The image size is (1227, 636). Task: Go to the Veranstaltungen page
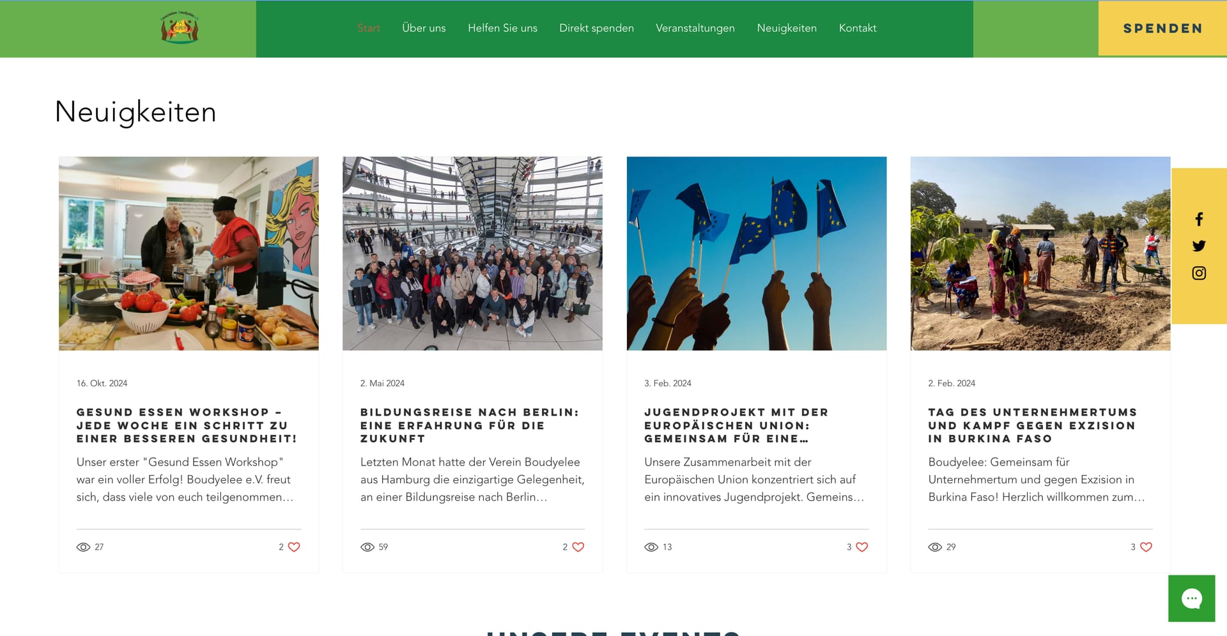point(695,28)
